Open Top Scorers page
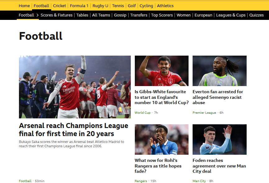 [162, 15]
